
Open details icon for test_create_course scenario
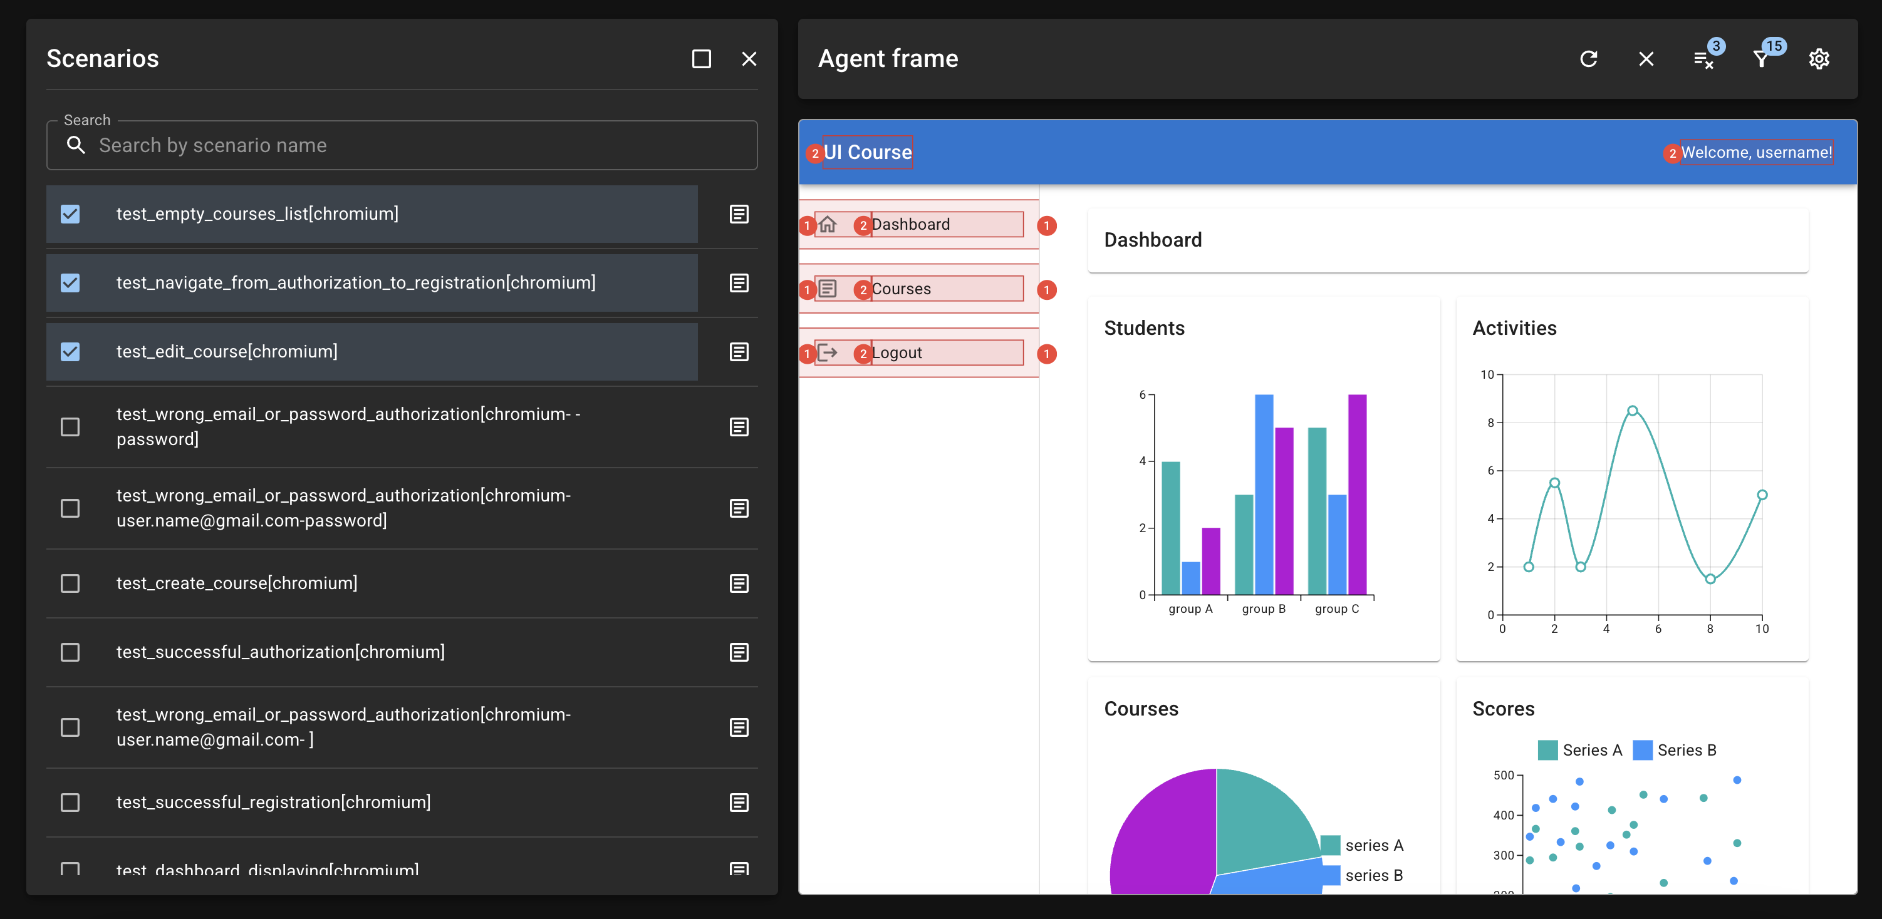pyautogui.click(x=739, y=583)
